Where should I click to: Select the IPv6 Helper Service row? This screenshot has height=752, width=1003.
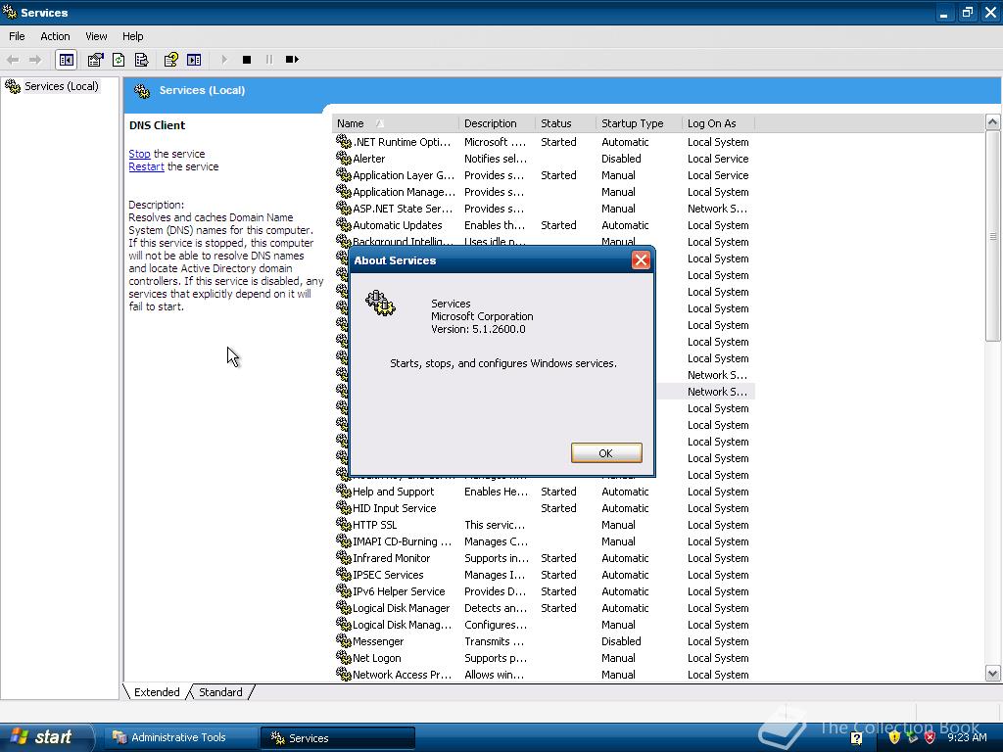pyautogui.click(x=544, y=590)
